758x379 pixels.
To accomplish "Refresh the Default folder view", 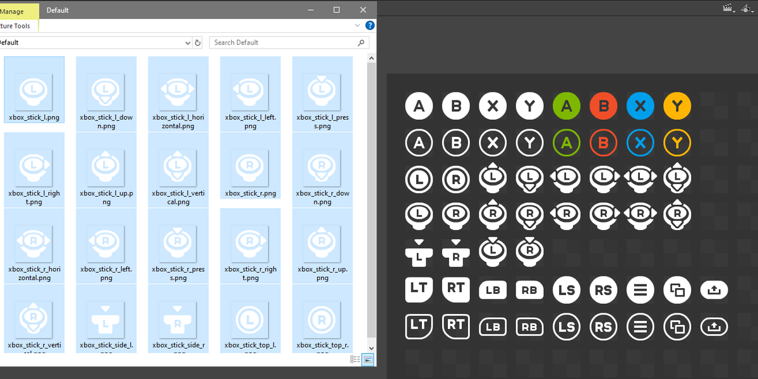I will tap(198, 43).
